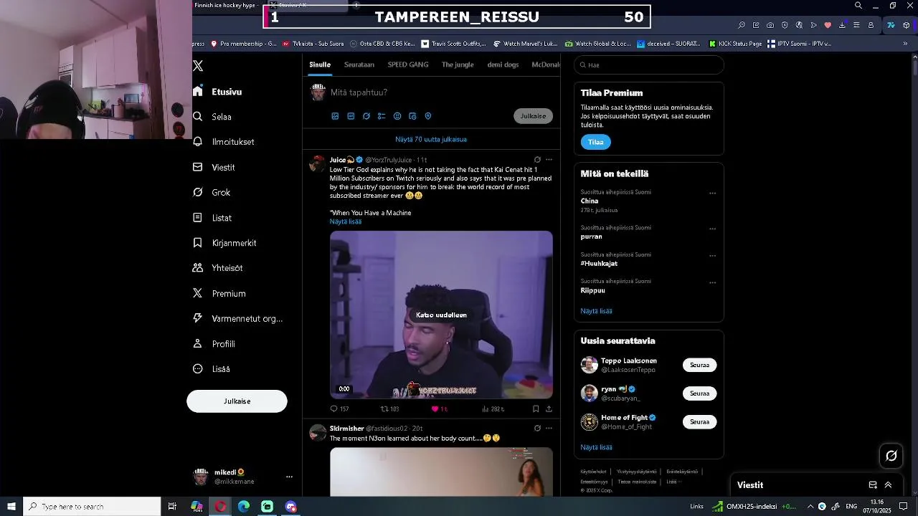Open more options on Skirmisher's post
The height and width of the screenshot is (516, 918).
coord(549,428)
